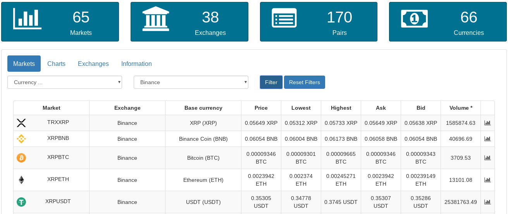Click the Filter button
Viewport: 508px width, 214px height.
271,82
